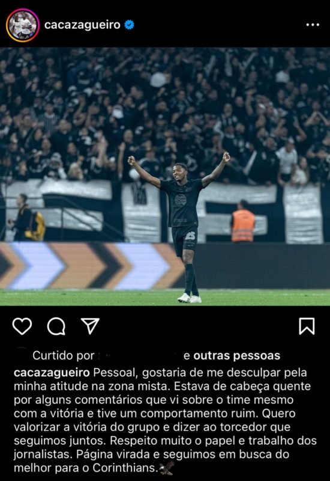
Task: Like the post with the heart icon
Action: [22, 326]
